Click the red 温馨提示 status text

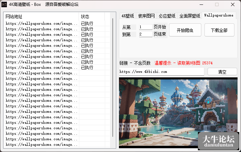tap(183, 63)
